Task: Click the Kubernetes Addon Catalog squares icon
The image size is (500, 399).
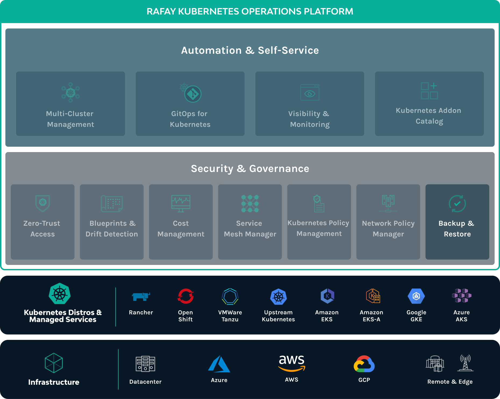Action: point(429,91)
